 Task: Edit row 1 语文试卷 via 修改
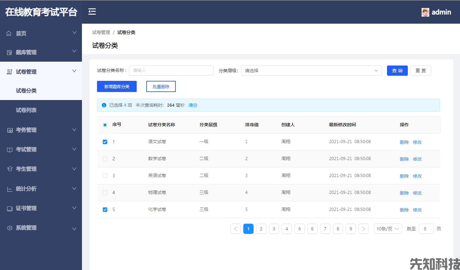coord(417,142)
